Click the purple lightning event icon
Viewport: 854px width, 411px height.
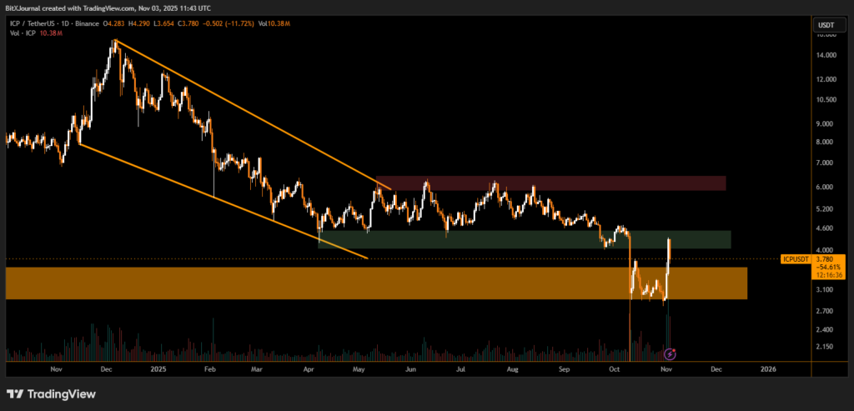[669, 353]
